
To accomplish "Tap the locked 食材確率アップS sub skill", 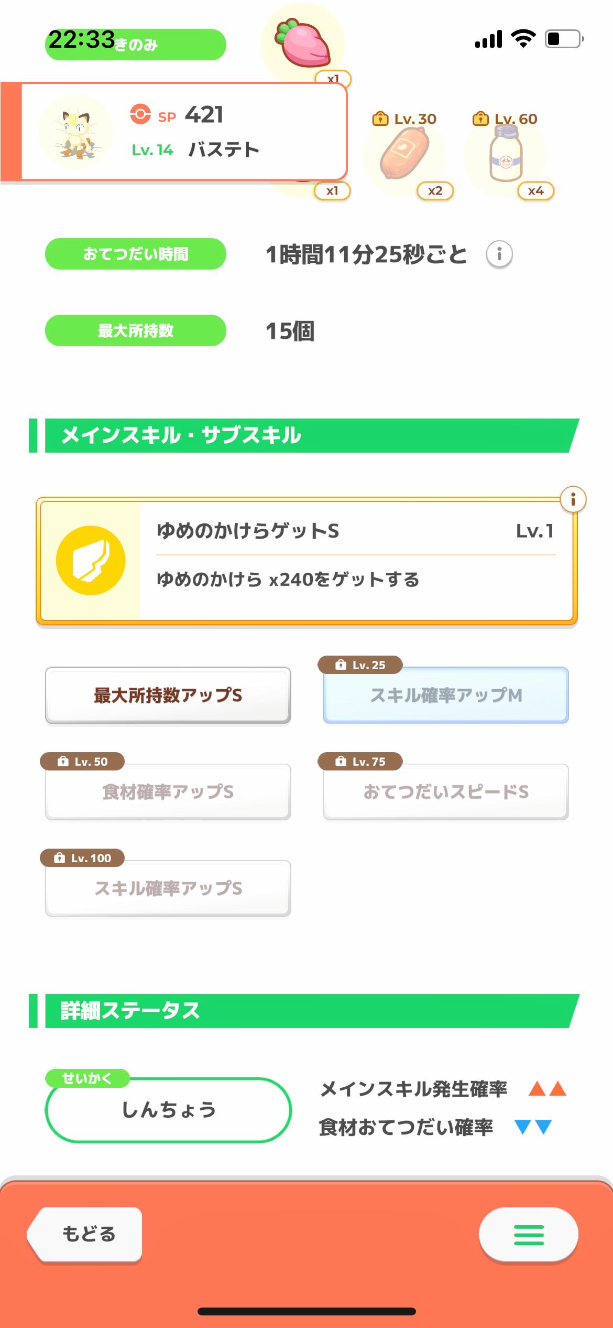I will click(x=168, y=792).
